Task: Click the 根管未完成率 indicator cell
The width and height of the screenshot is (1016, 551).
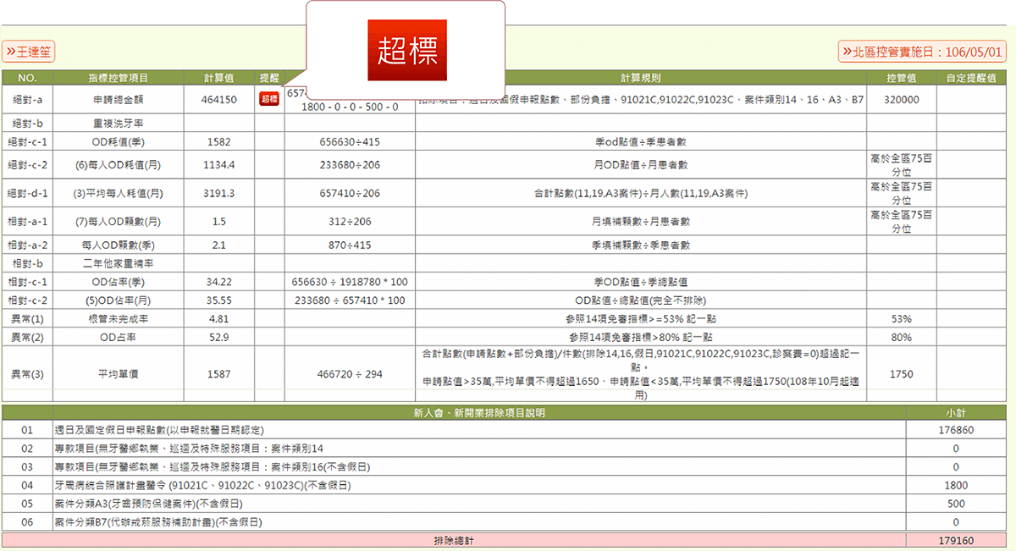Action: [118, 319]
